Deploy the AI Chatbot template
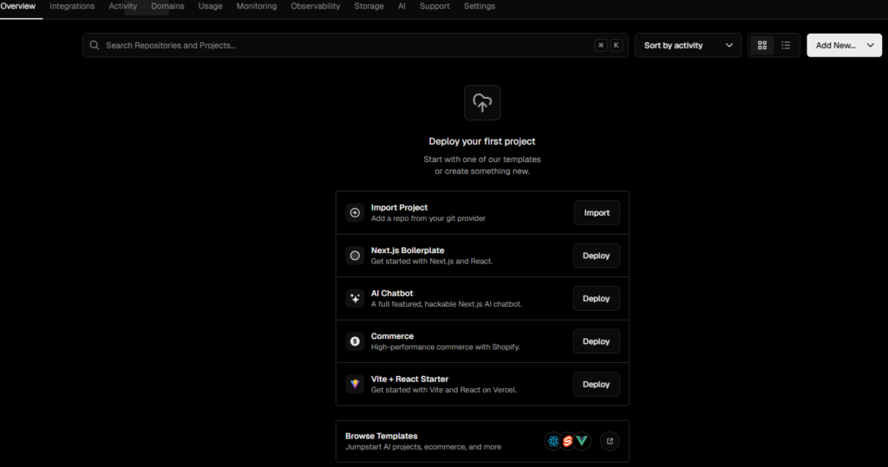Viewport: 888px width, 467px height. tap(596, 299)
